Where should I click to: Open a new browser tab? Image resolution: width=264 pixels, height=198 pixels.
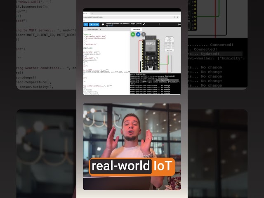click(x=92, y=13)
